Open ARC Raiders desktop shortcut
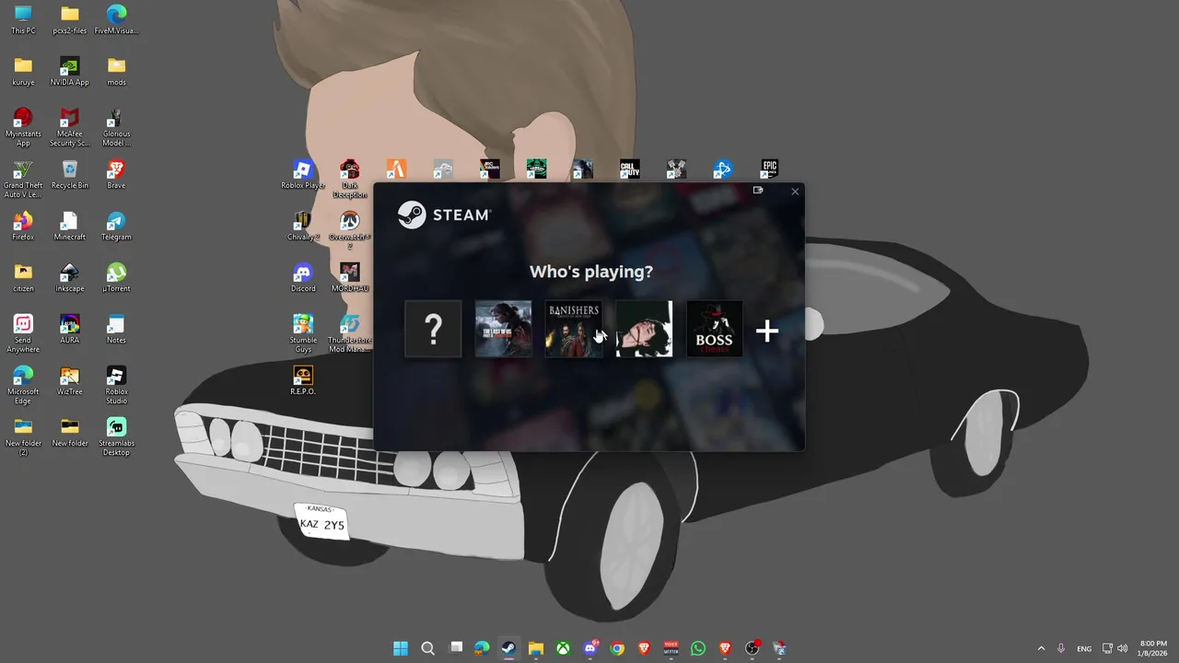The height and width of the screenshot is (663, 1179). click(x=489, y=169)
